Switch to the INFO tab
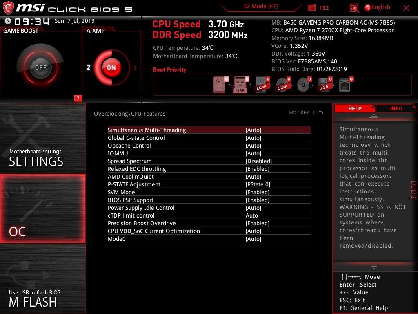 coord(396,108)
